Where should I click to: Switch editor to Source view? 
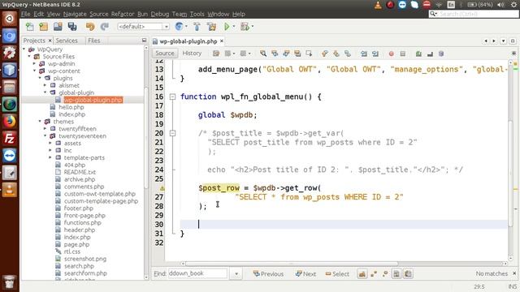(165, 53)
